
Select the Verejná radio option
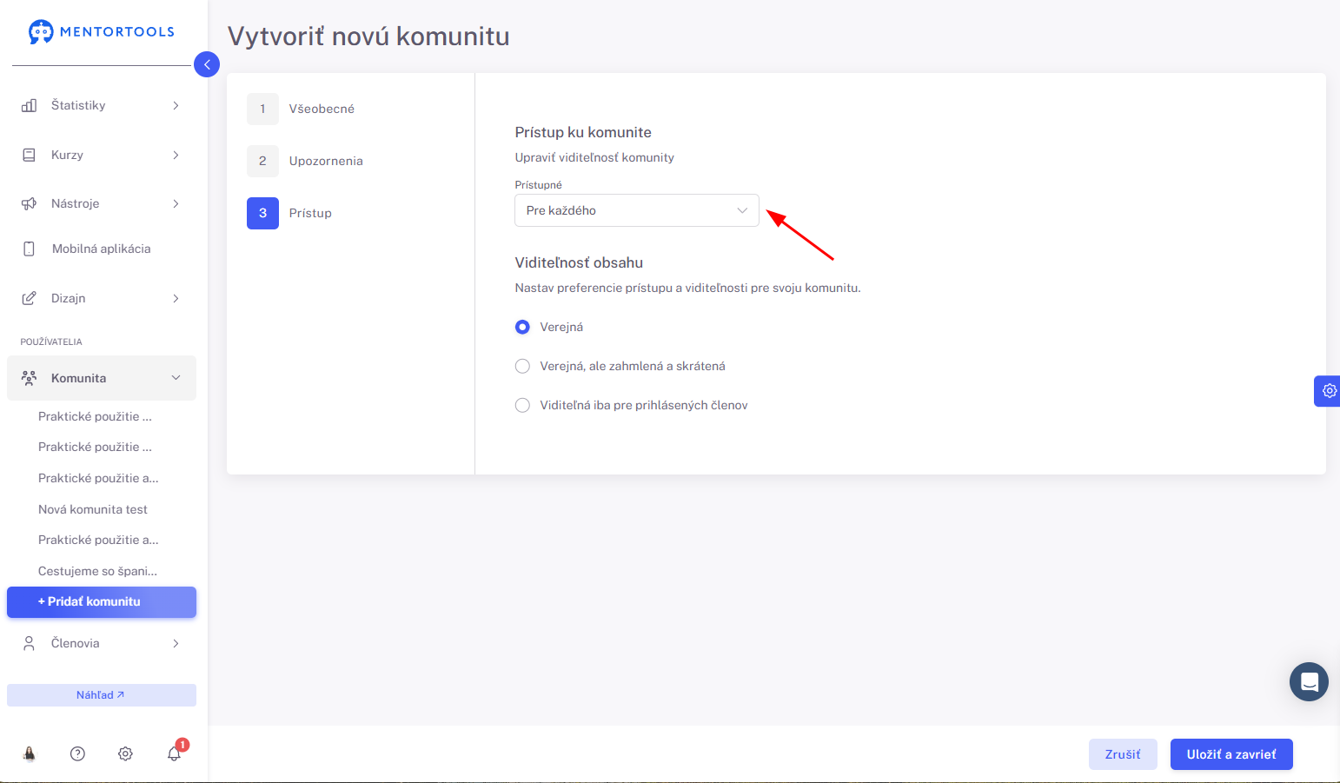click(522, 327)
